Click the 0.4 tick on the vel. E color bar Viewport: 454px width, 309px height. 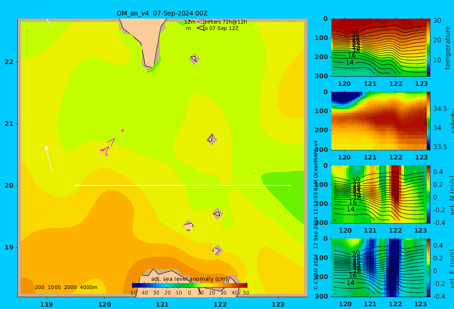[438, 245]
